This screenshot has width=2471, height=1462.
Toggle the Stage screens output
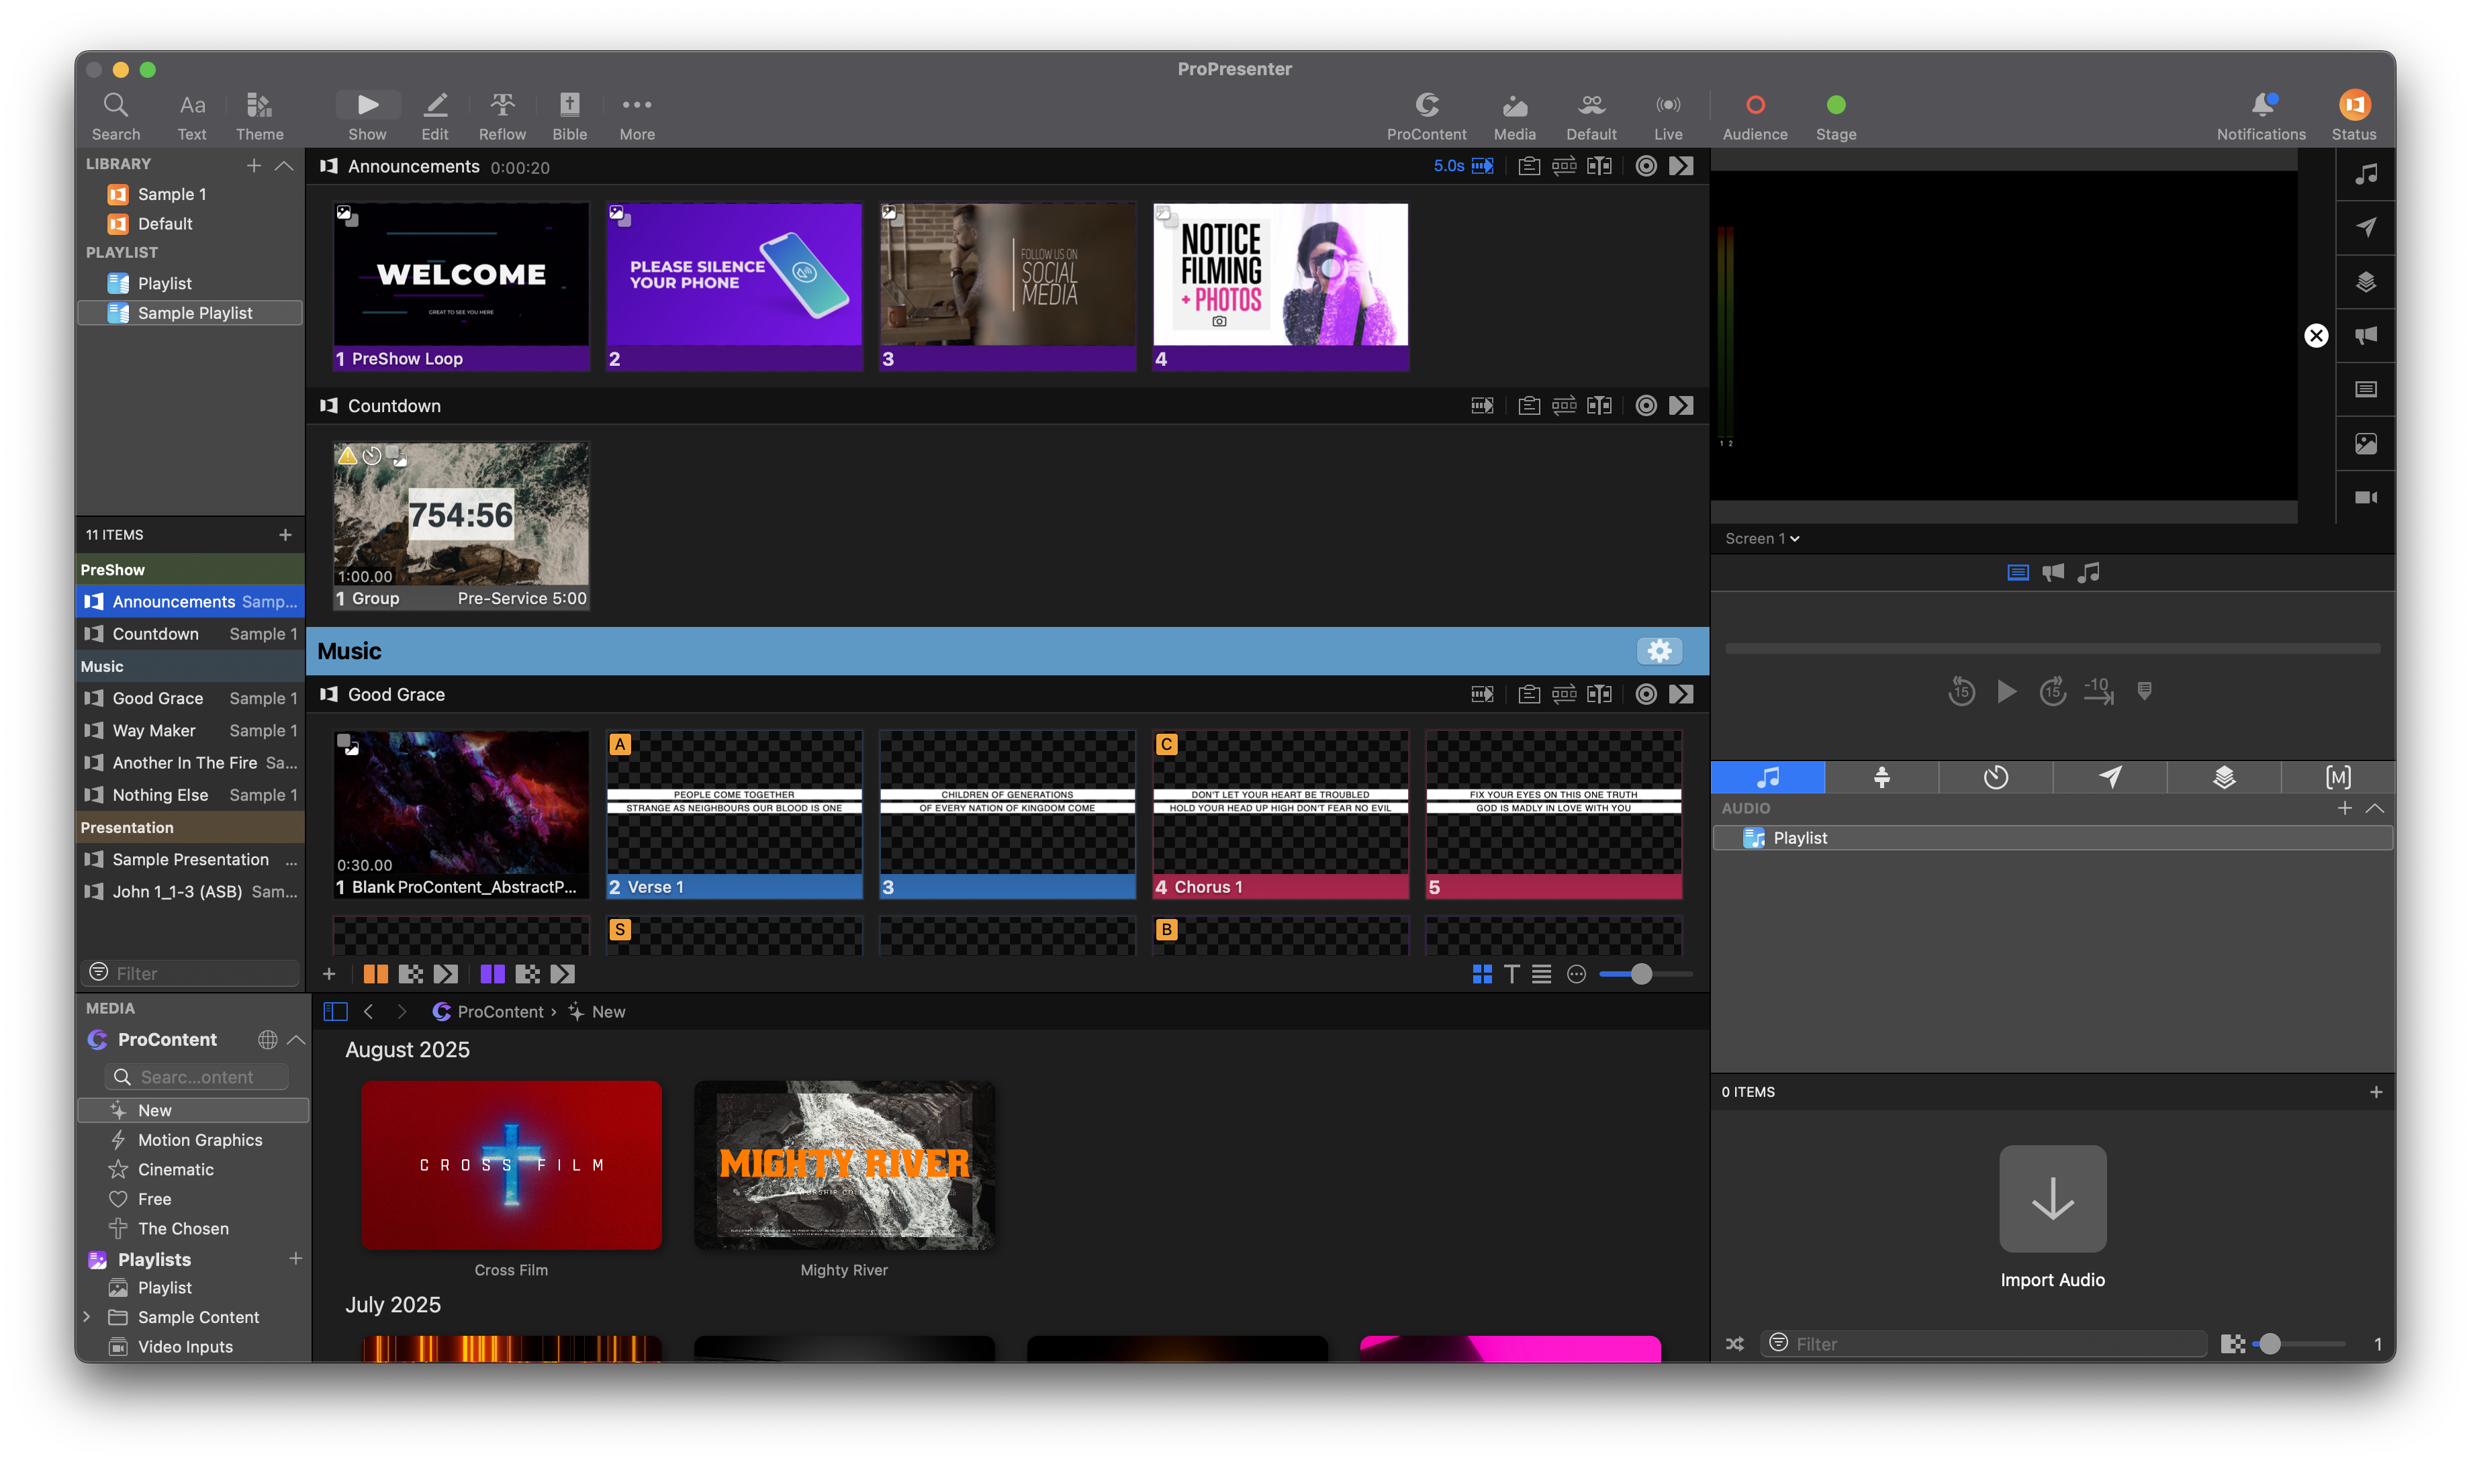pos(1836,116)
